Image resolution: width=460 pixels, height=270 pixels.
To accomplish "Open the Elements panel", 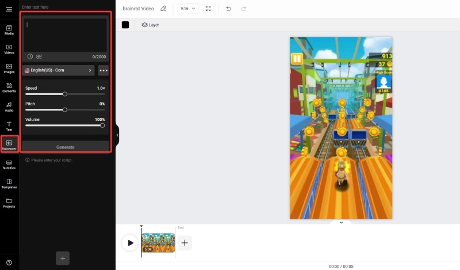I will click(9, 88).
